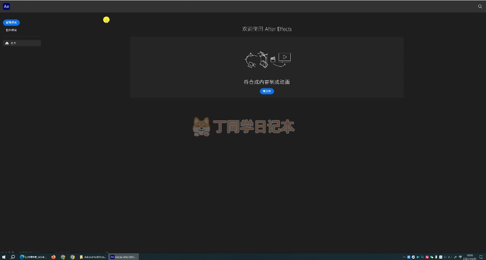Screen dimensions: 486x260
Task: Expand hidden system tray icons chevron
Action: (x=404, y=257)
